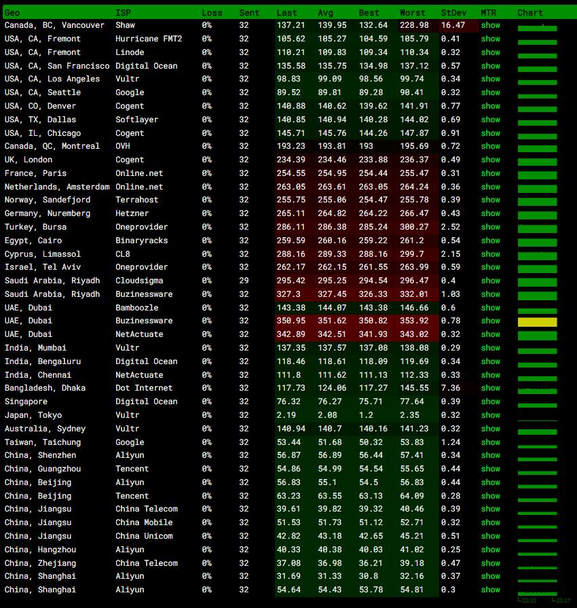Open the MTR show link for Hurricane FMT2
The image size is (577, 608).
(x=490, y=39)
